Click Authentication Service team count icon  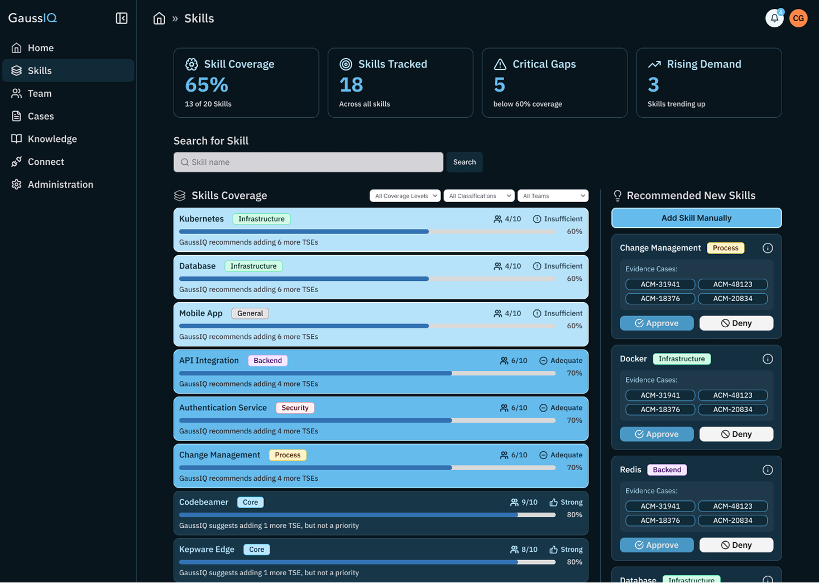tap(504, 408)
